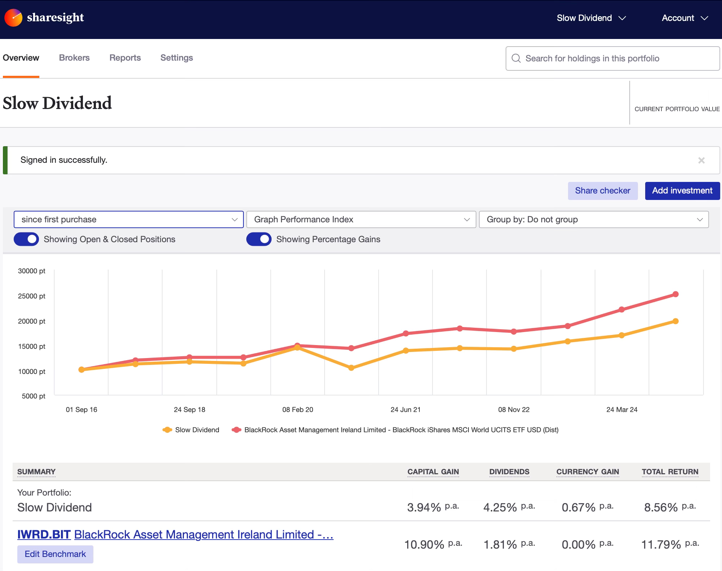The width and height of the screenshot is (722, 571).
Task: Click the CURRENT PORTFOLIO VALUE label
Action: point(677,109)
